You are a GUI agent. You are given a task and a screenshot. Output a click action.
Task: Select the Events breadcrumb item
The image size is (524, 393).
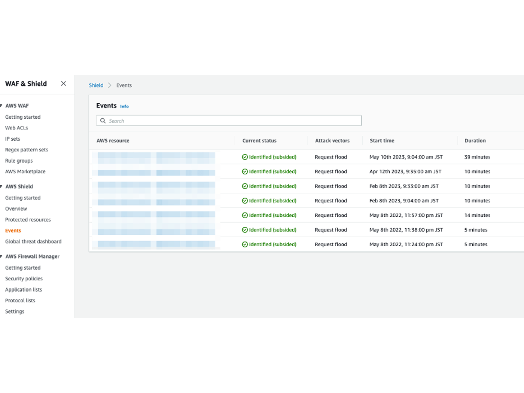pyautogui.click(x=124, y=85)
